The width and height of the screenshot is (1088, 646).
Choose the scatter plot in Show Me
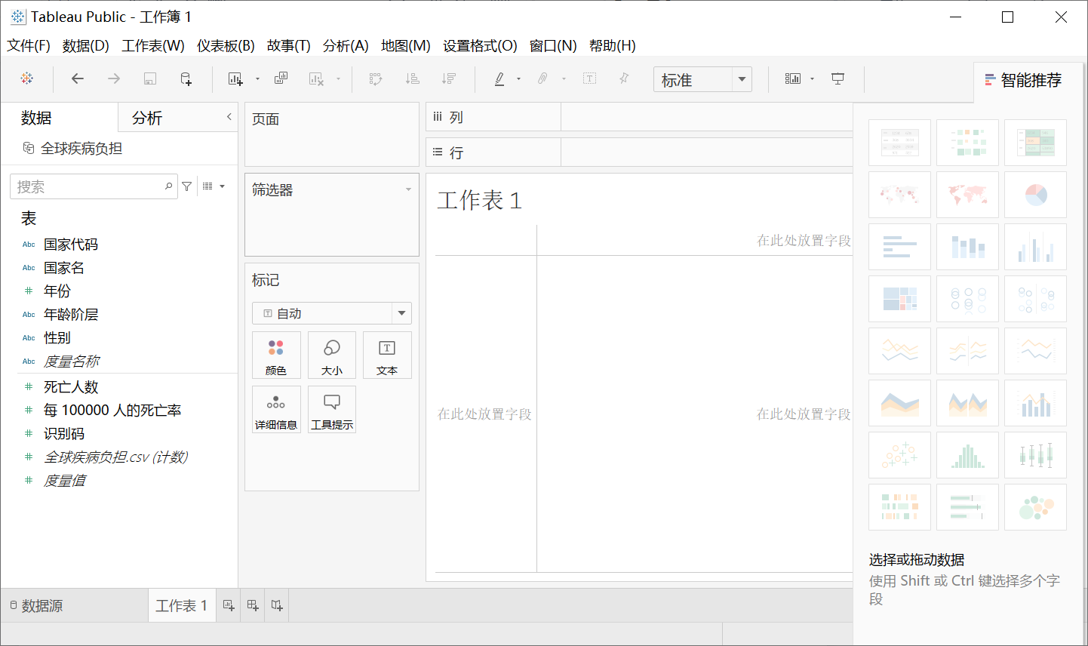(x=900, y=455)
